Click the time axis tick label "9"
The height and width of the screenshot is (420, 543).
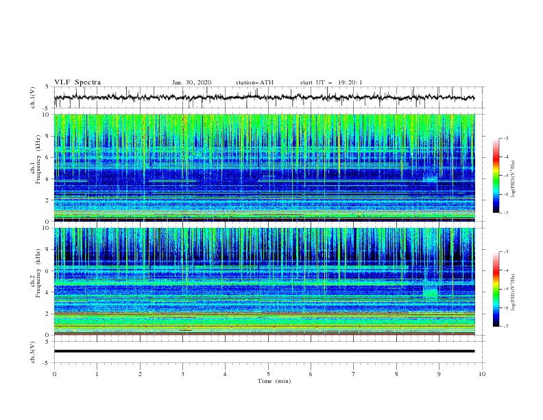pyautogui.click(x=439, y=374)
